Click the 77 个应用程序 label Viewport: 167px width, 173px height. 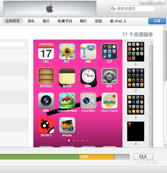[137, 35]
